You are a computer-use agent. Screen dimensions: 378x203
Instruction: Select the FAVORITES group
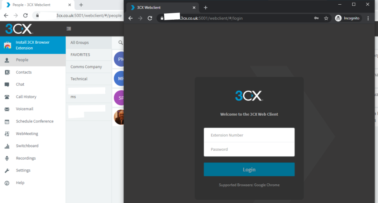point(89,55)
